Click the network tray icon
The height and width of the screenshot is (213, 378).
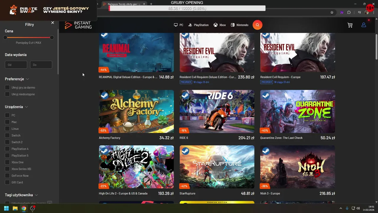353,208
